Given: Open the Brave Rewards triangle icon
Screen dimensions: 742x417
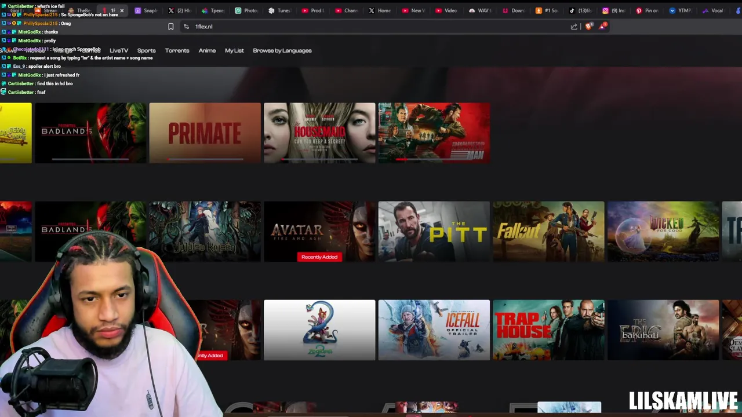Looking at the screenshot, I should (x=603, y=27).
